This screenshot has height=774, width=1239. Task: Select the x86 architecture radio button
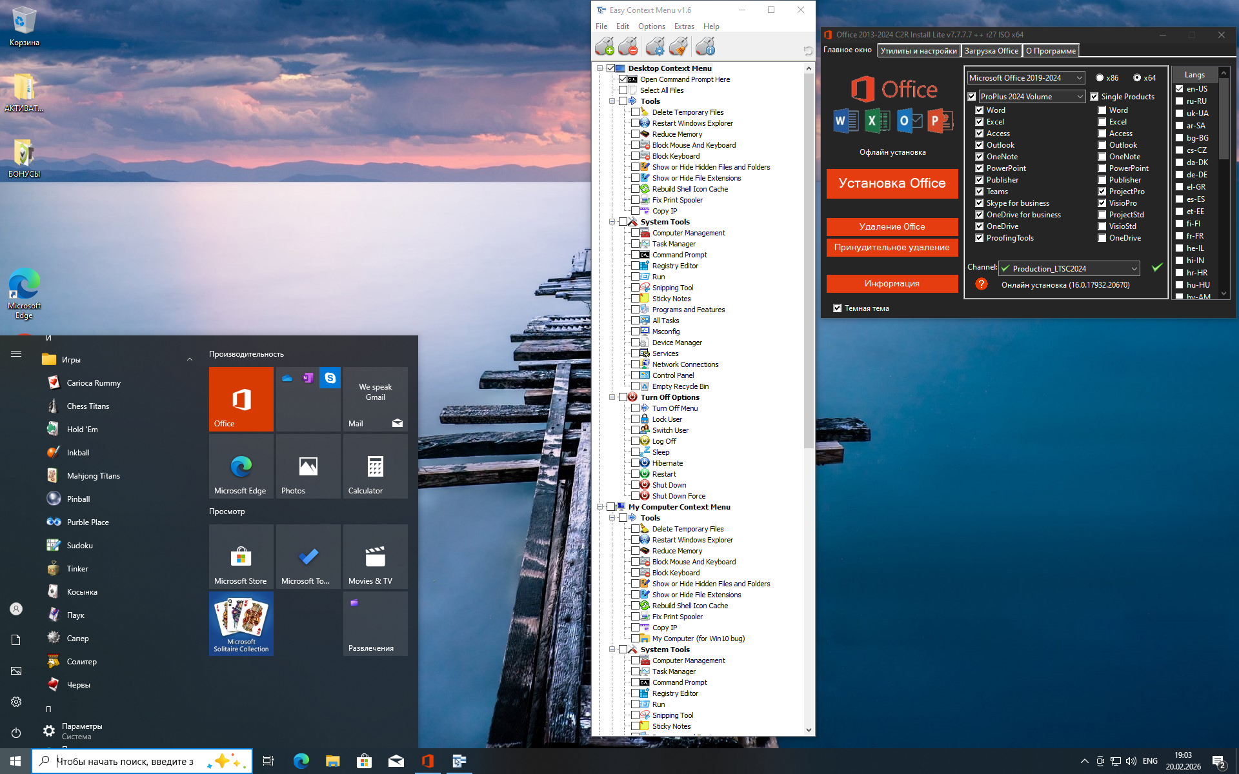tap(1100, 78)
